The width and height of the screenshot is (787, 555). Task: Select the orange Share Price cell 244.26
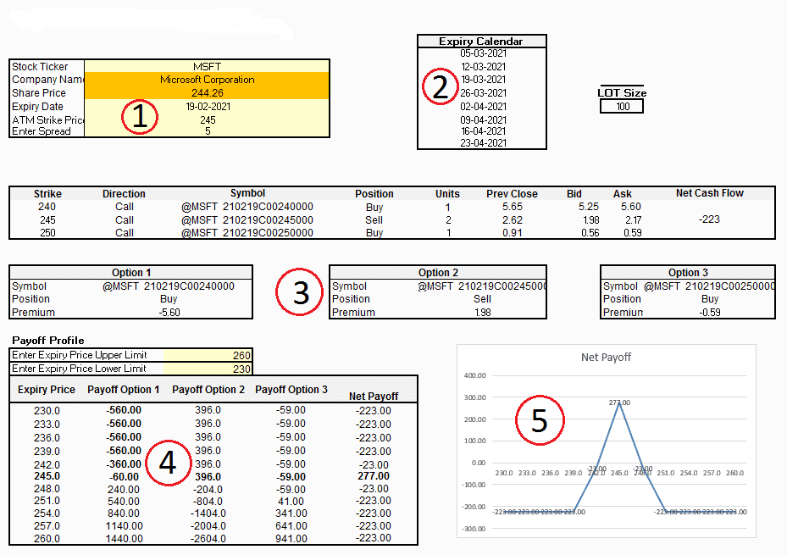(207, 93)
